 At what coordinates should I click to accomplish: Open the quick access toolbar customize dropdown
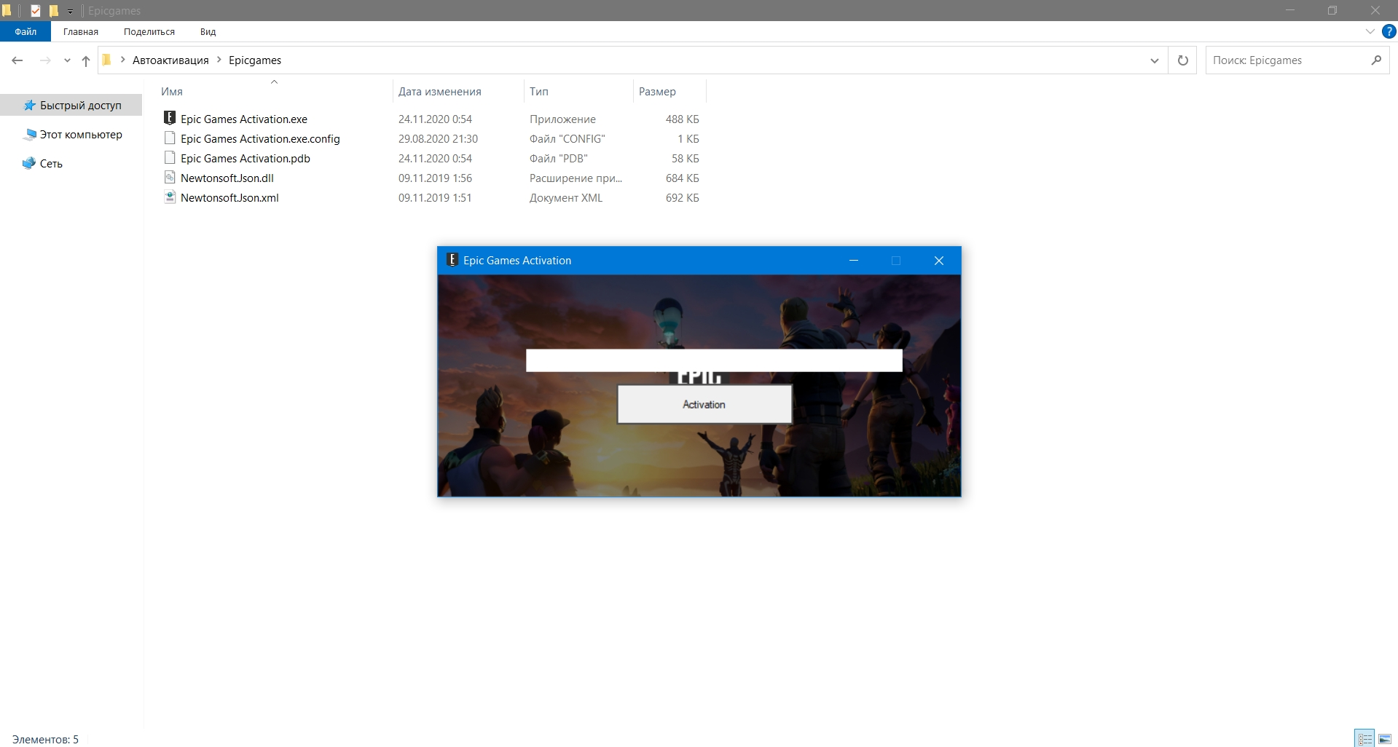click(x=71, y=11)
